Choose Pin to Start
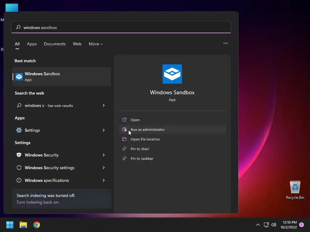The width and height of the screenshot is (310, 232). [x=172, y=149]
